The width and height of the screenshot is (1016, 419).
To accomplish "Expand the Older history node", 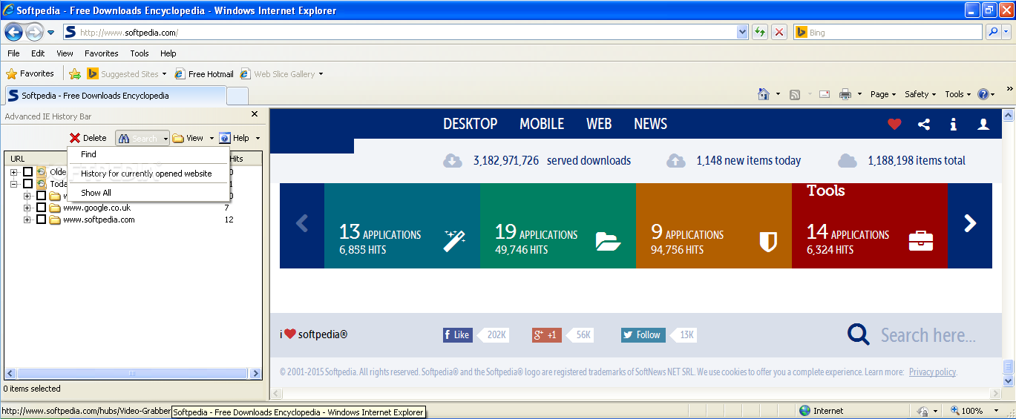I will [x=14, y=172].
